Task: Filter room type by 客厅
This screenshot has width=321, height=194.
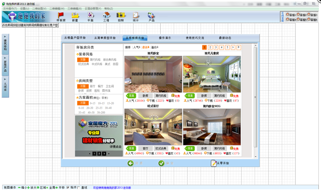Action: 93,86
